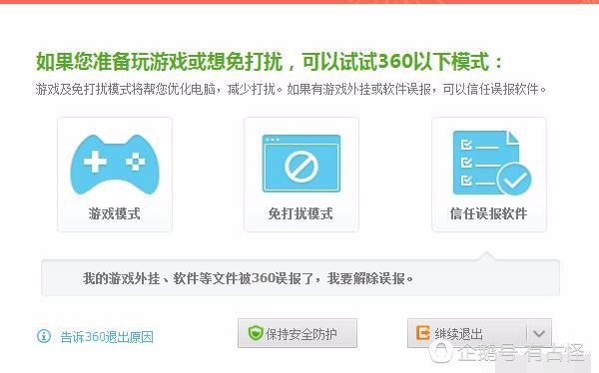
Task: Open the 告诉360退出原因 link
Action: pyautogui.click(x=107, y=337)
